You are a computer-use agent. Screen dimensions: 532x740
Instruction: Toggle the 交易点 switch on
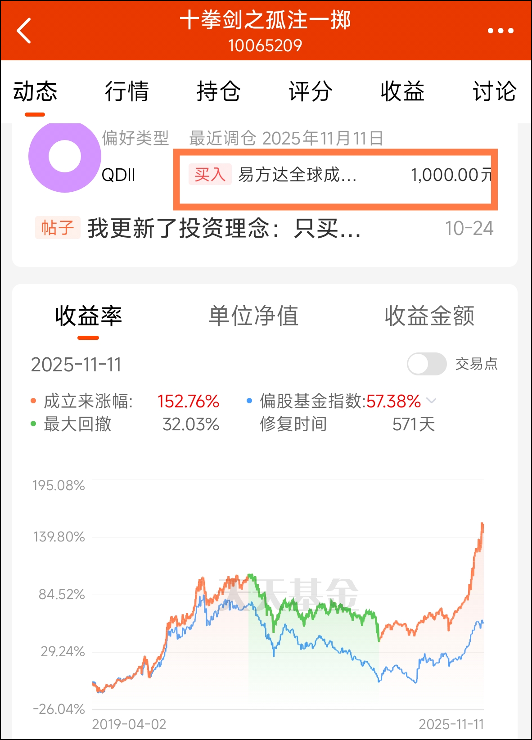(x=427, y=364)
